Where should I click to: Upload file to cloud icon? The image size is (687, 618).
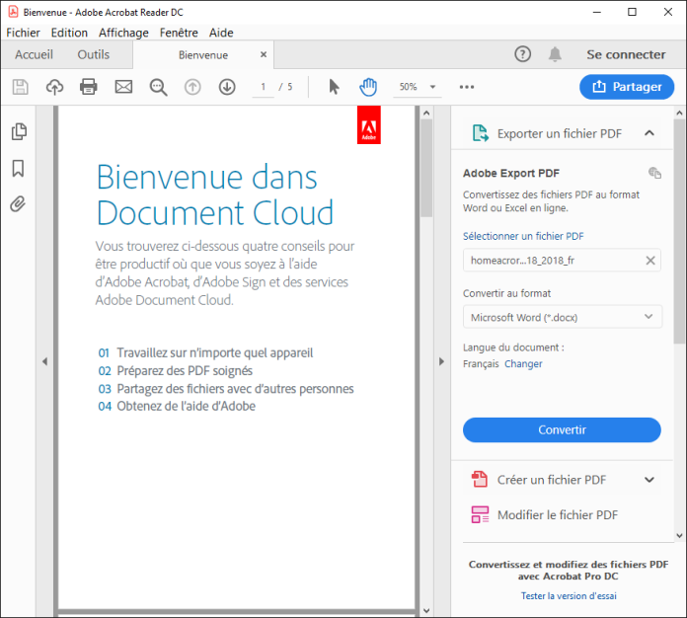[x=54, y=87]
